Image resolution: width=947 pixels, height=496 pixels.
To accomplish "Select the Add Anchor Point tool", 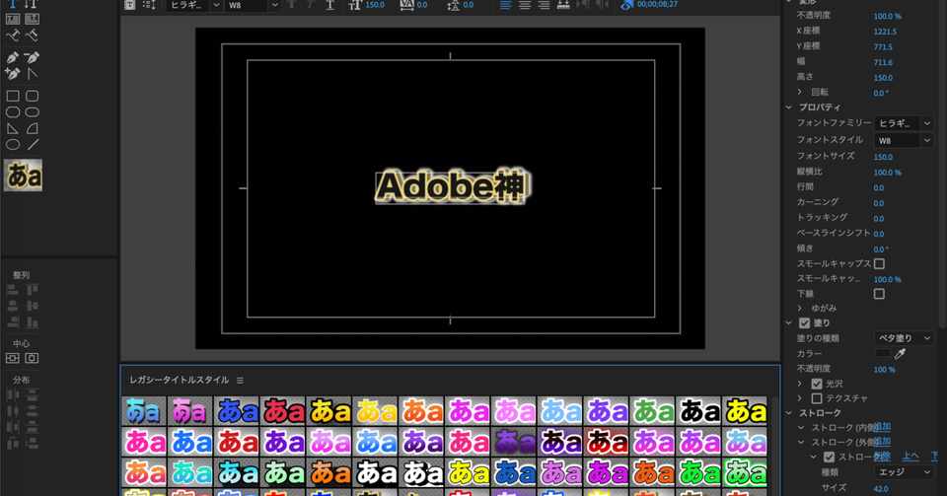I will click(x=13, y=74).
